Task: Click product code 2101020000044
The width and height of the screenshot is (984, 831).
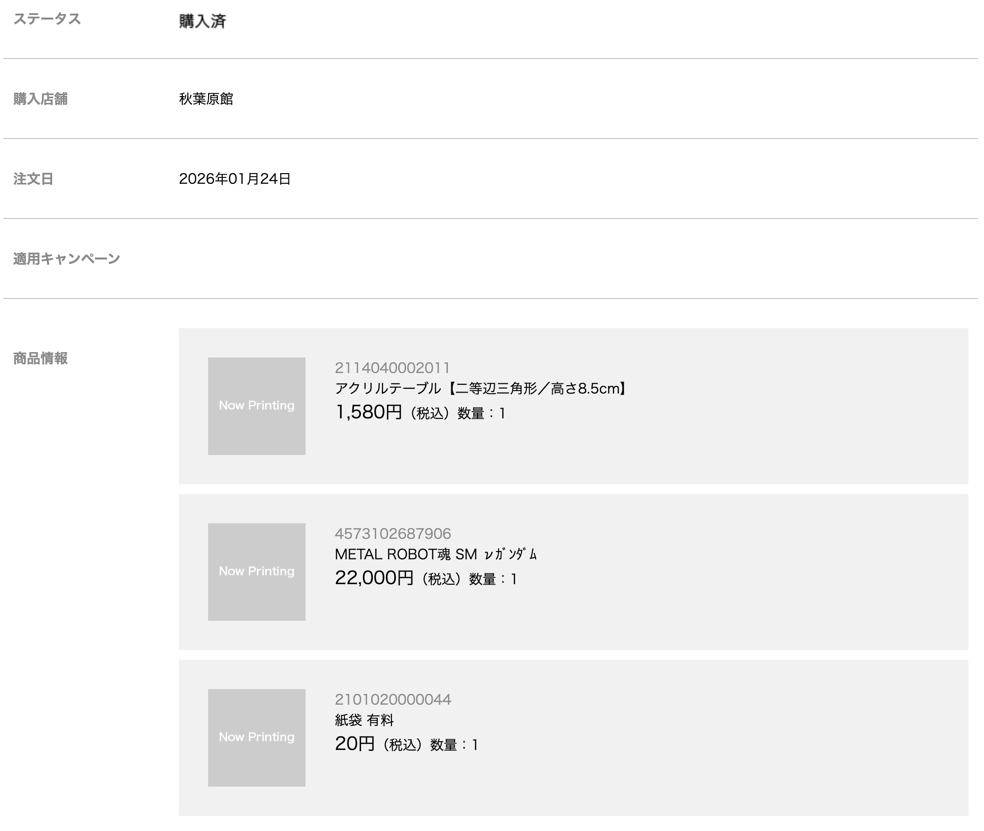Action: pos(393,699)
